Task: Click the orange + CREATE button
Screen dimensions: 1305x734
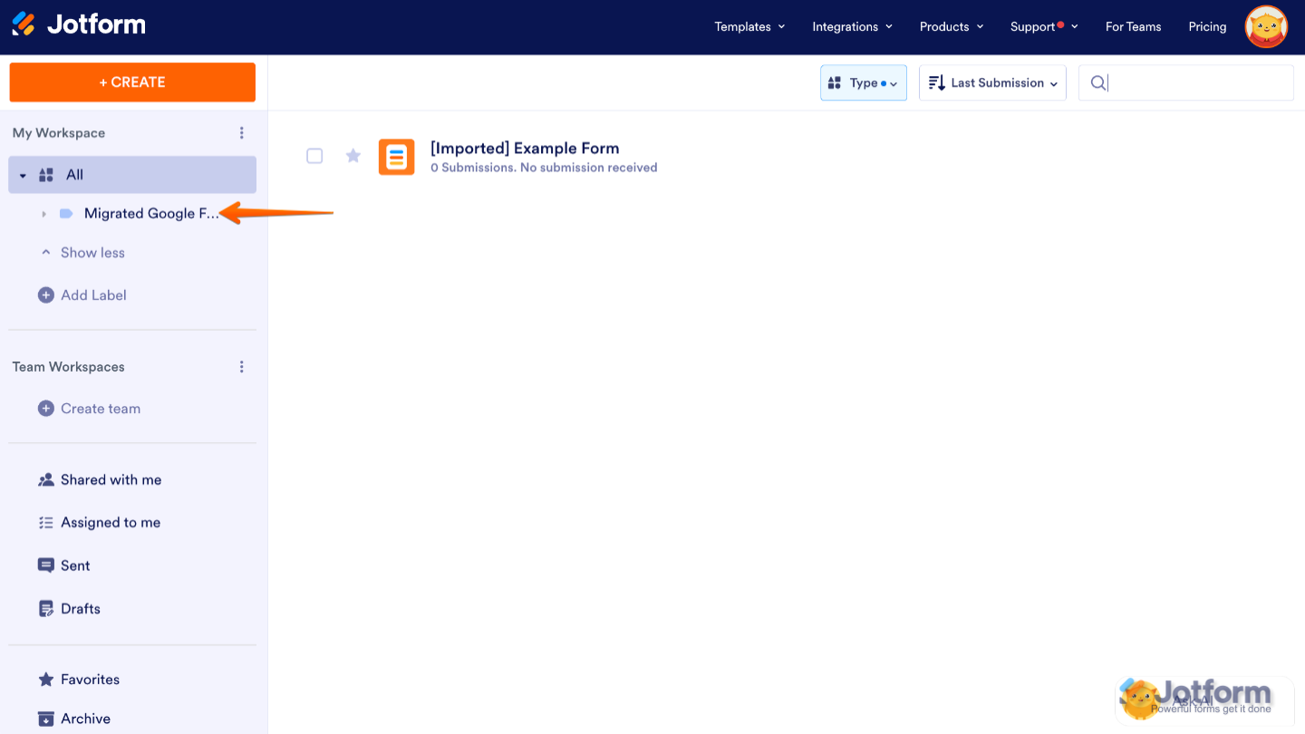Action: coord(132,82)
